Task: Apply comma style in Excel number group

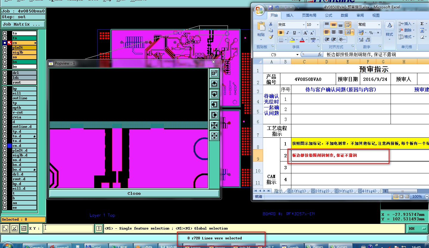Action: pyautogui.click(x=378, y=33)
